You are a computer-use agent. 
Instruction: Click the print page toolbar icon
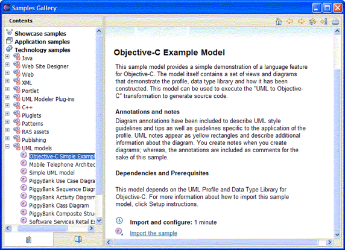(x=335, y=22)
